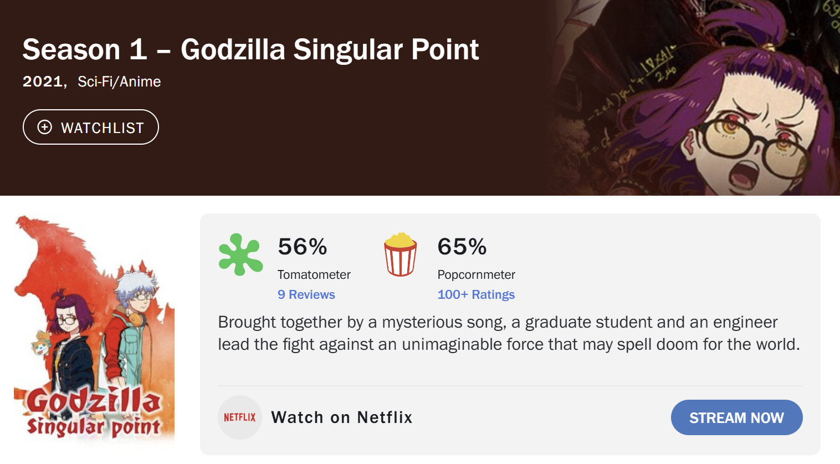Click the season synopsis paragraph
Viewport: 840px width, 464px height.
point(509,333)
